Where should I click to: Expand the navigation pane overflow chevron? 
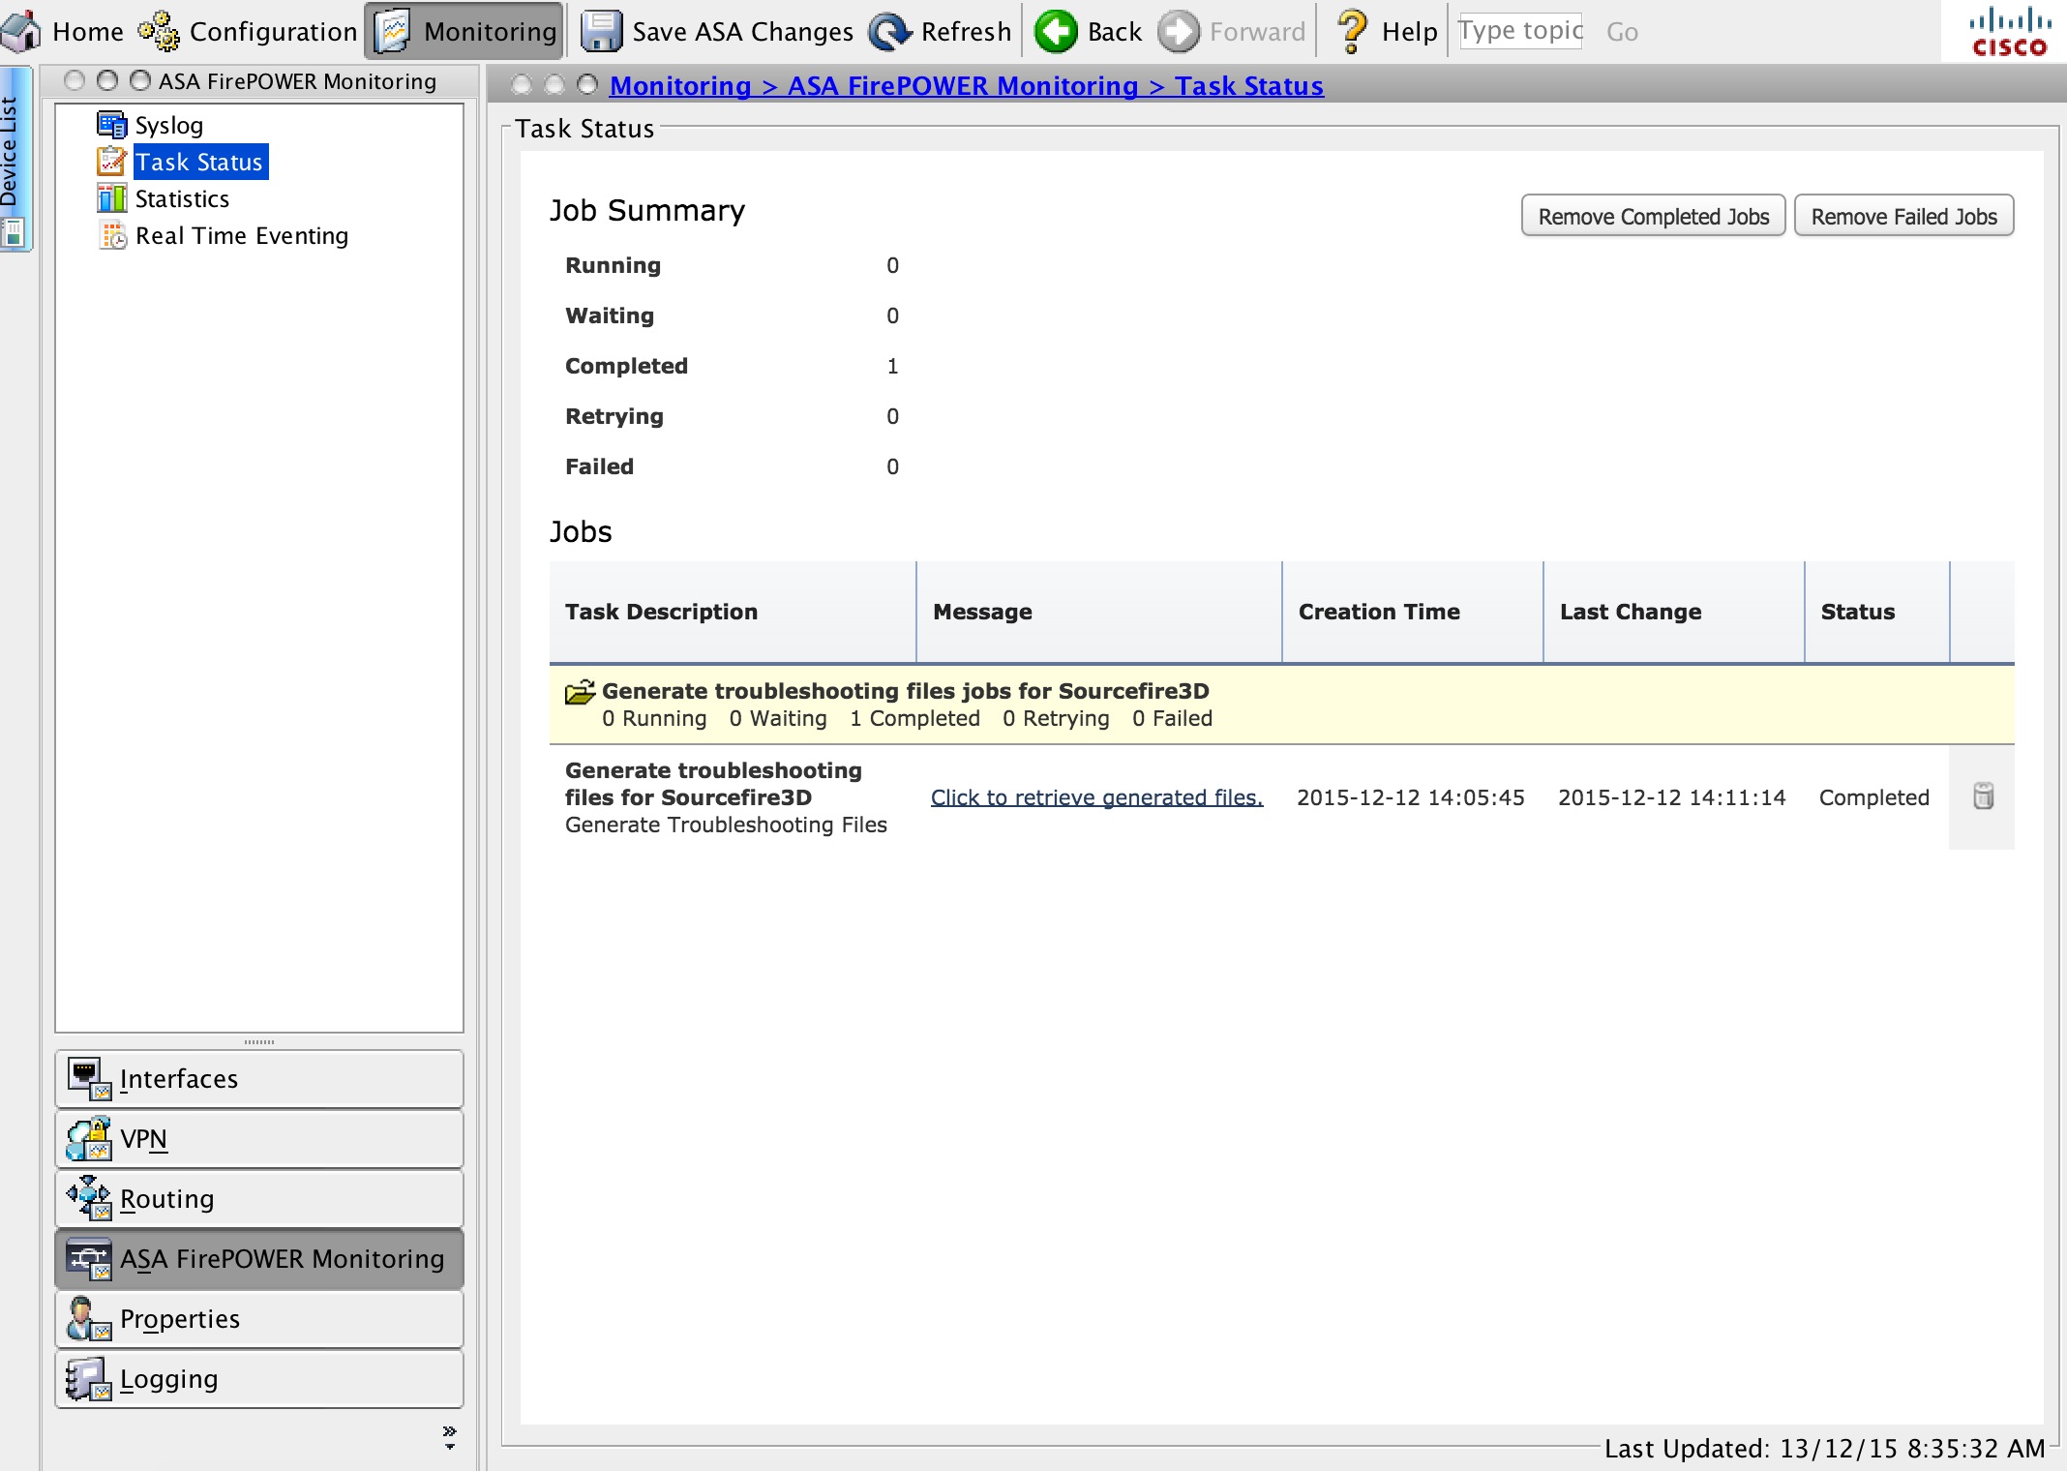pyautogui.click(x=449, y=1435)
